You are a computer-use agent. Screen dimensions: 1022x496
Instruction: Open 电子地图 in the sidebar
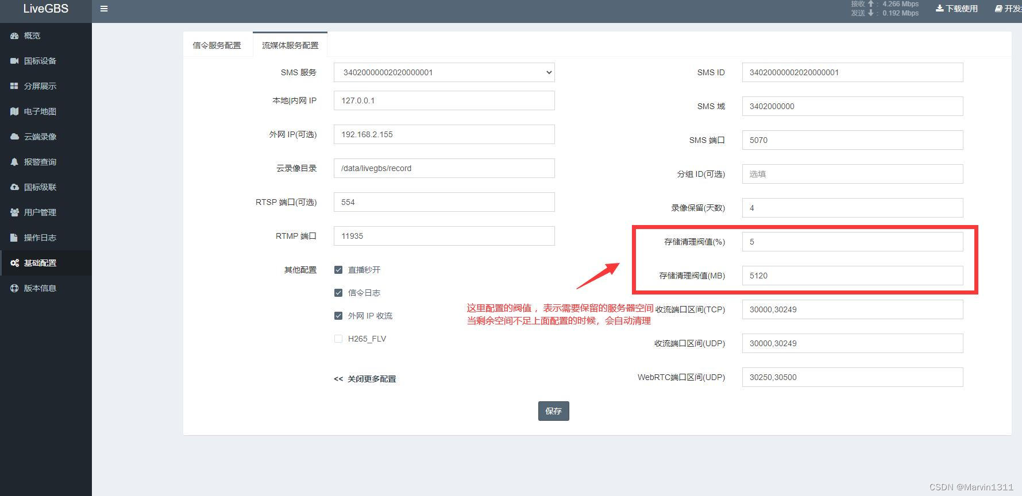pos(46,111)
